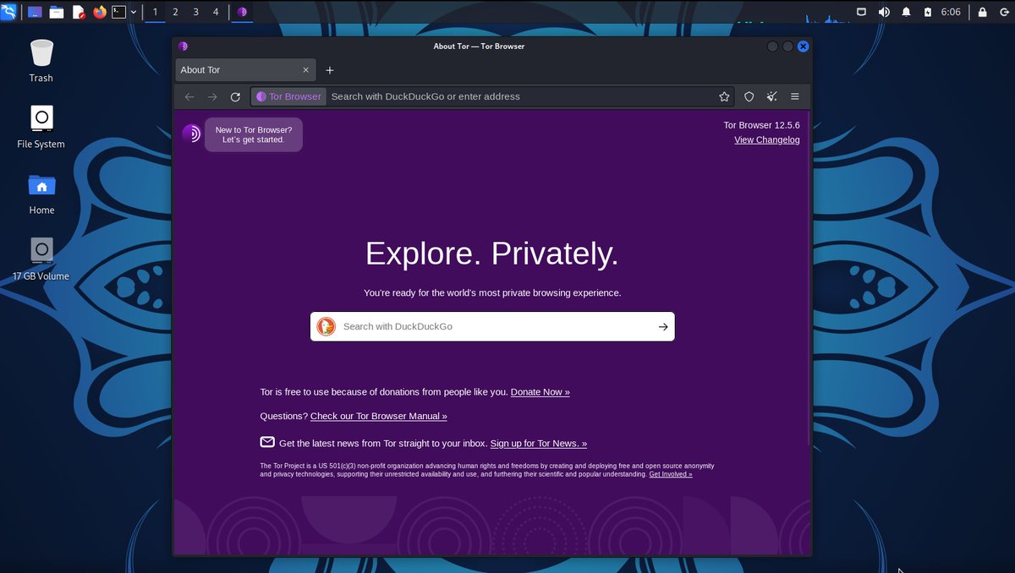Open the notification bell in the tray

tap(905, 12)
